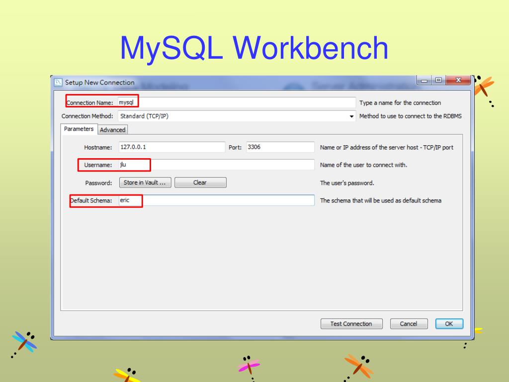Click the 'Type a name for the connection' hint
The width and height of the screenshot is (509, 382).
click(400, 103)
